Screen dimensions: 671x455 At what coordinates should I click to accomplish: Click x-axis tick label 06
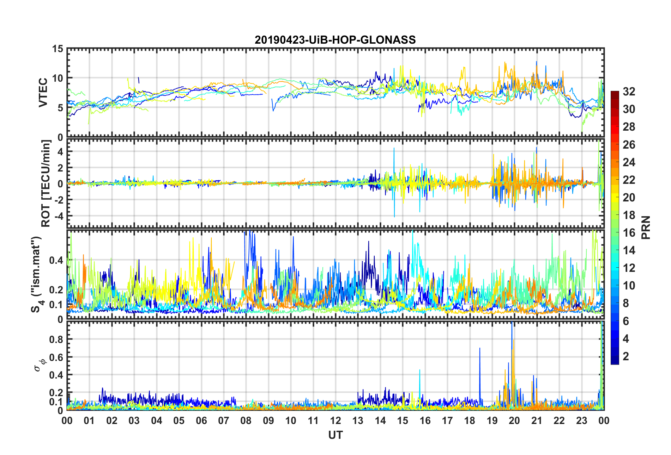click(x=201, y=420)
